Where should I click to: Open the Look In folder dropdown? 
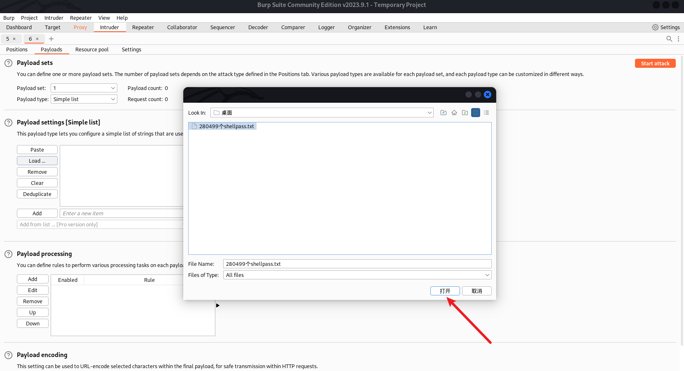coord(322,113)
